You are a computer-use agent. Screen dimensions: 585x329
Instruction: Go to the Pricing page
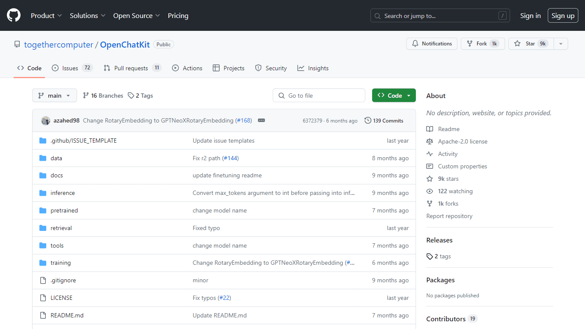click(178, 15)
